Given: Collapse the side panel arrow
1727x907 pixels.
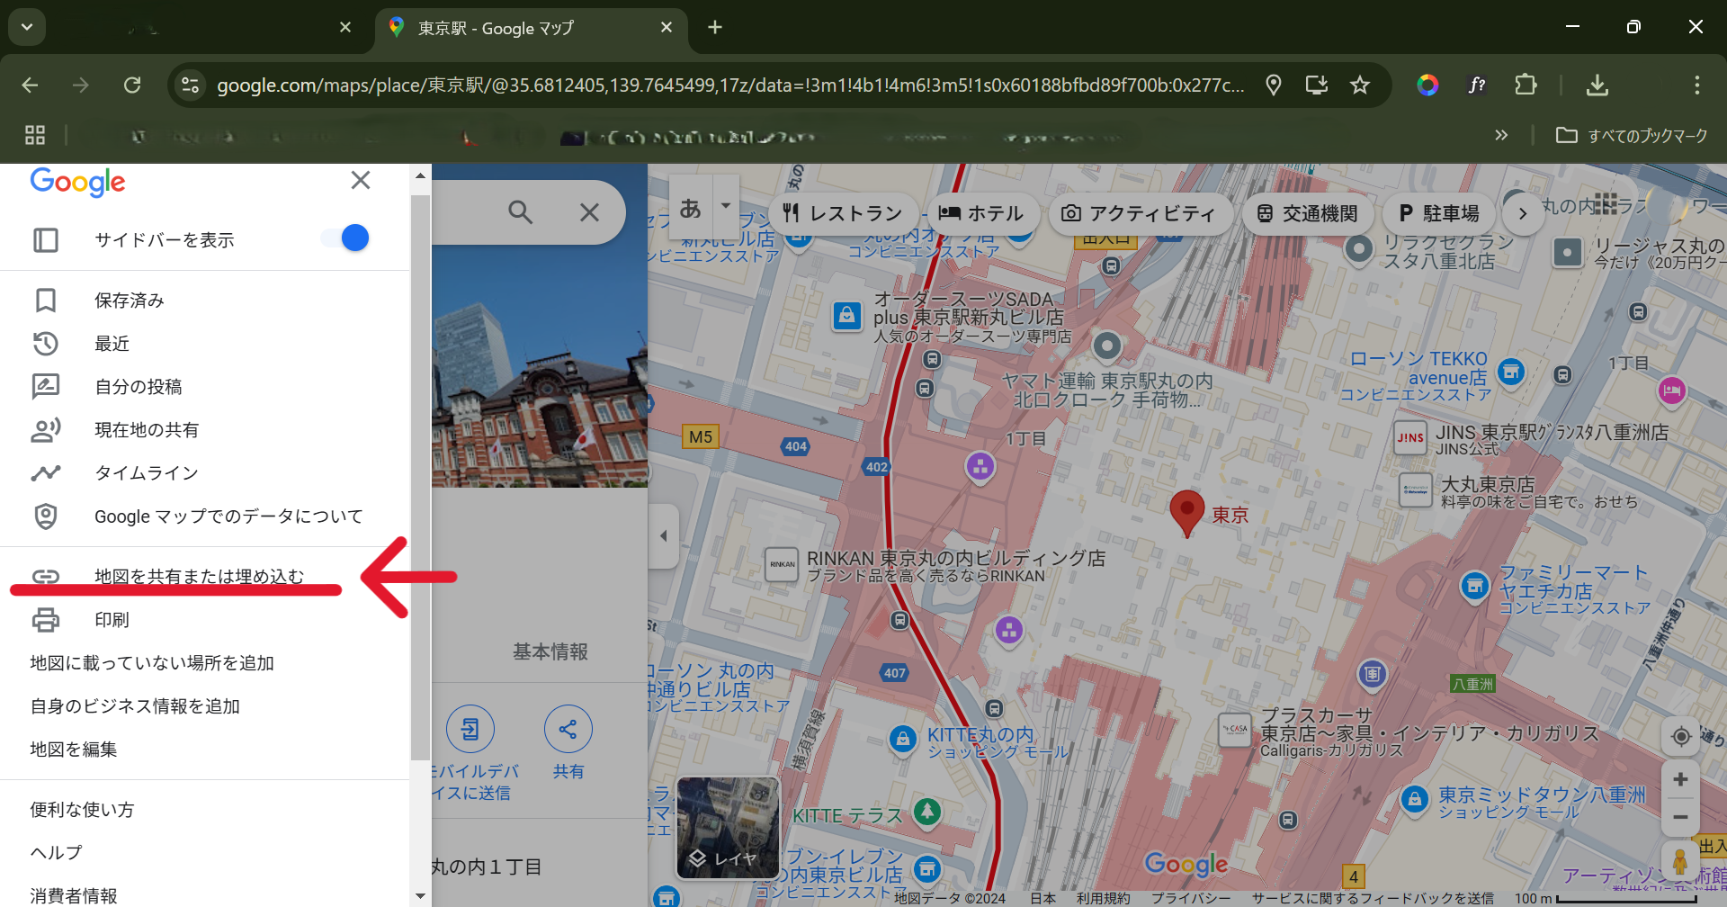Looking at the screenshot, I should 664,536.
